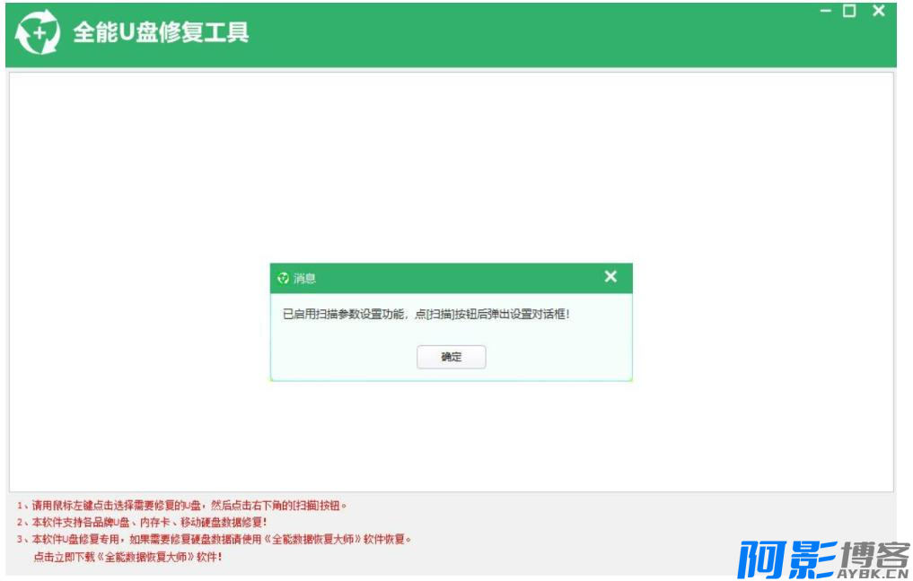The width and height of the screenshot is (913, 581).
Task: Click empty device list area above dialog
Action: point(449,161)
